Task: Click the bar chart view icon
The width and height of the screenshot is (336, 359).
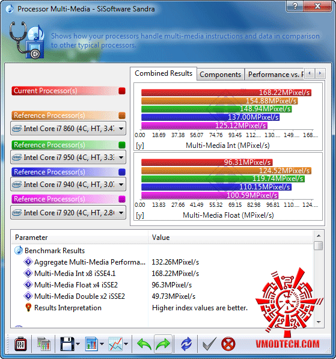Action: 91,344
